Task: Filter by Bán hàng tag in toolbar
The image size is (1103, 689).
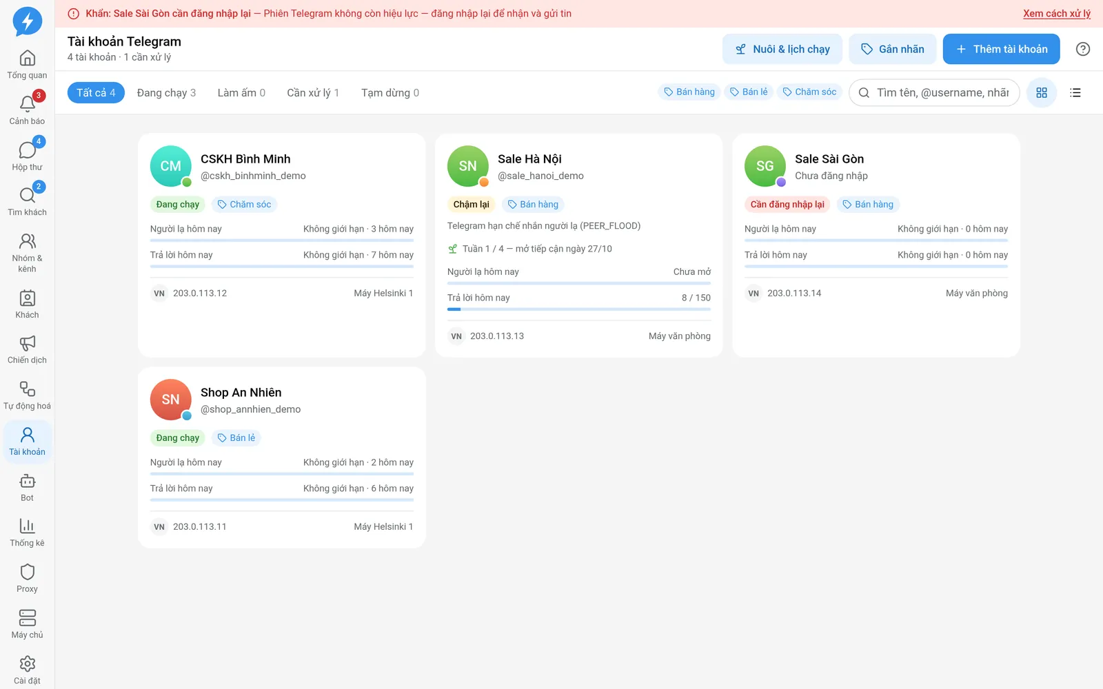Action: point(689,92)
